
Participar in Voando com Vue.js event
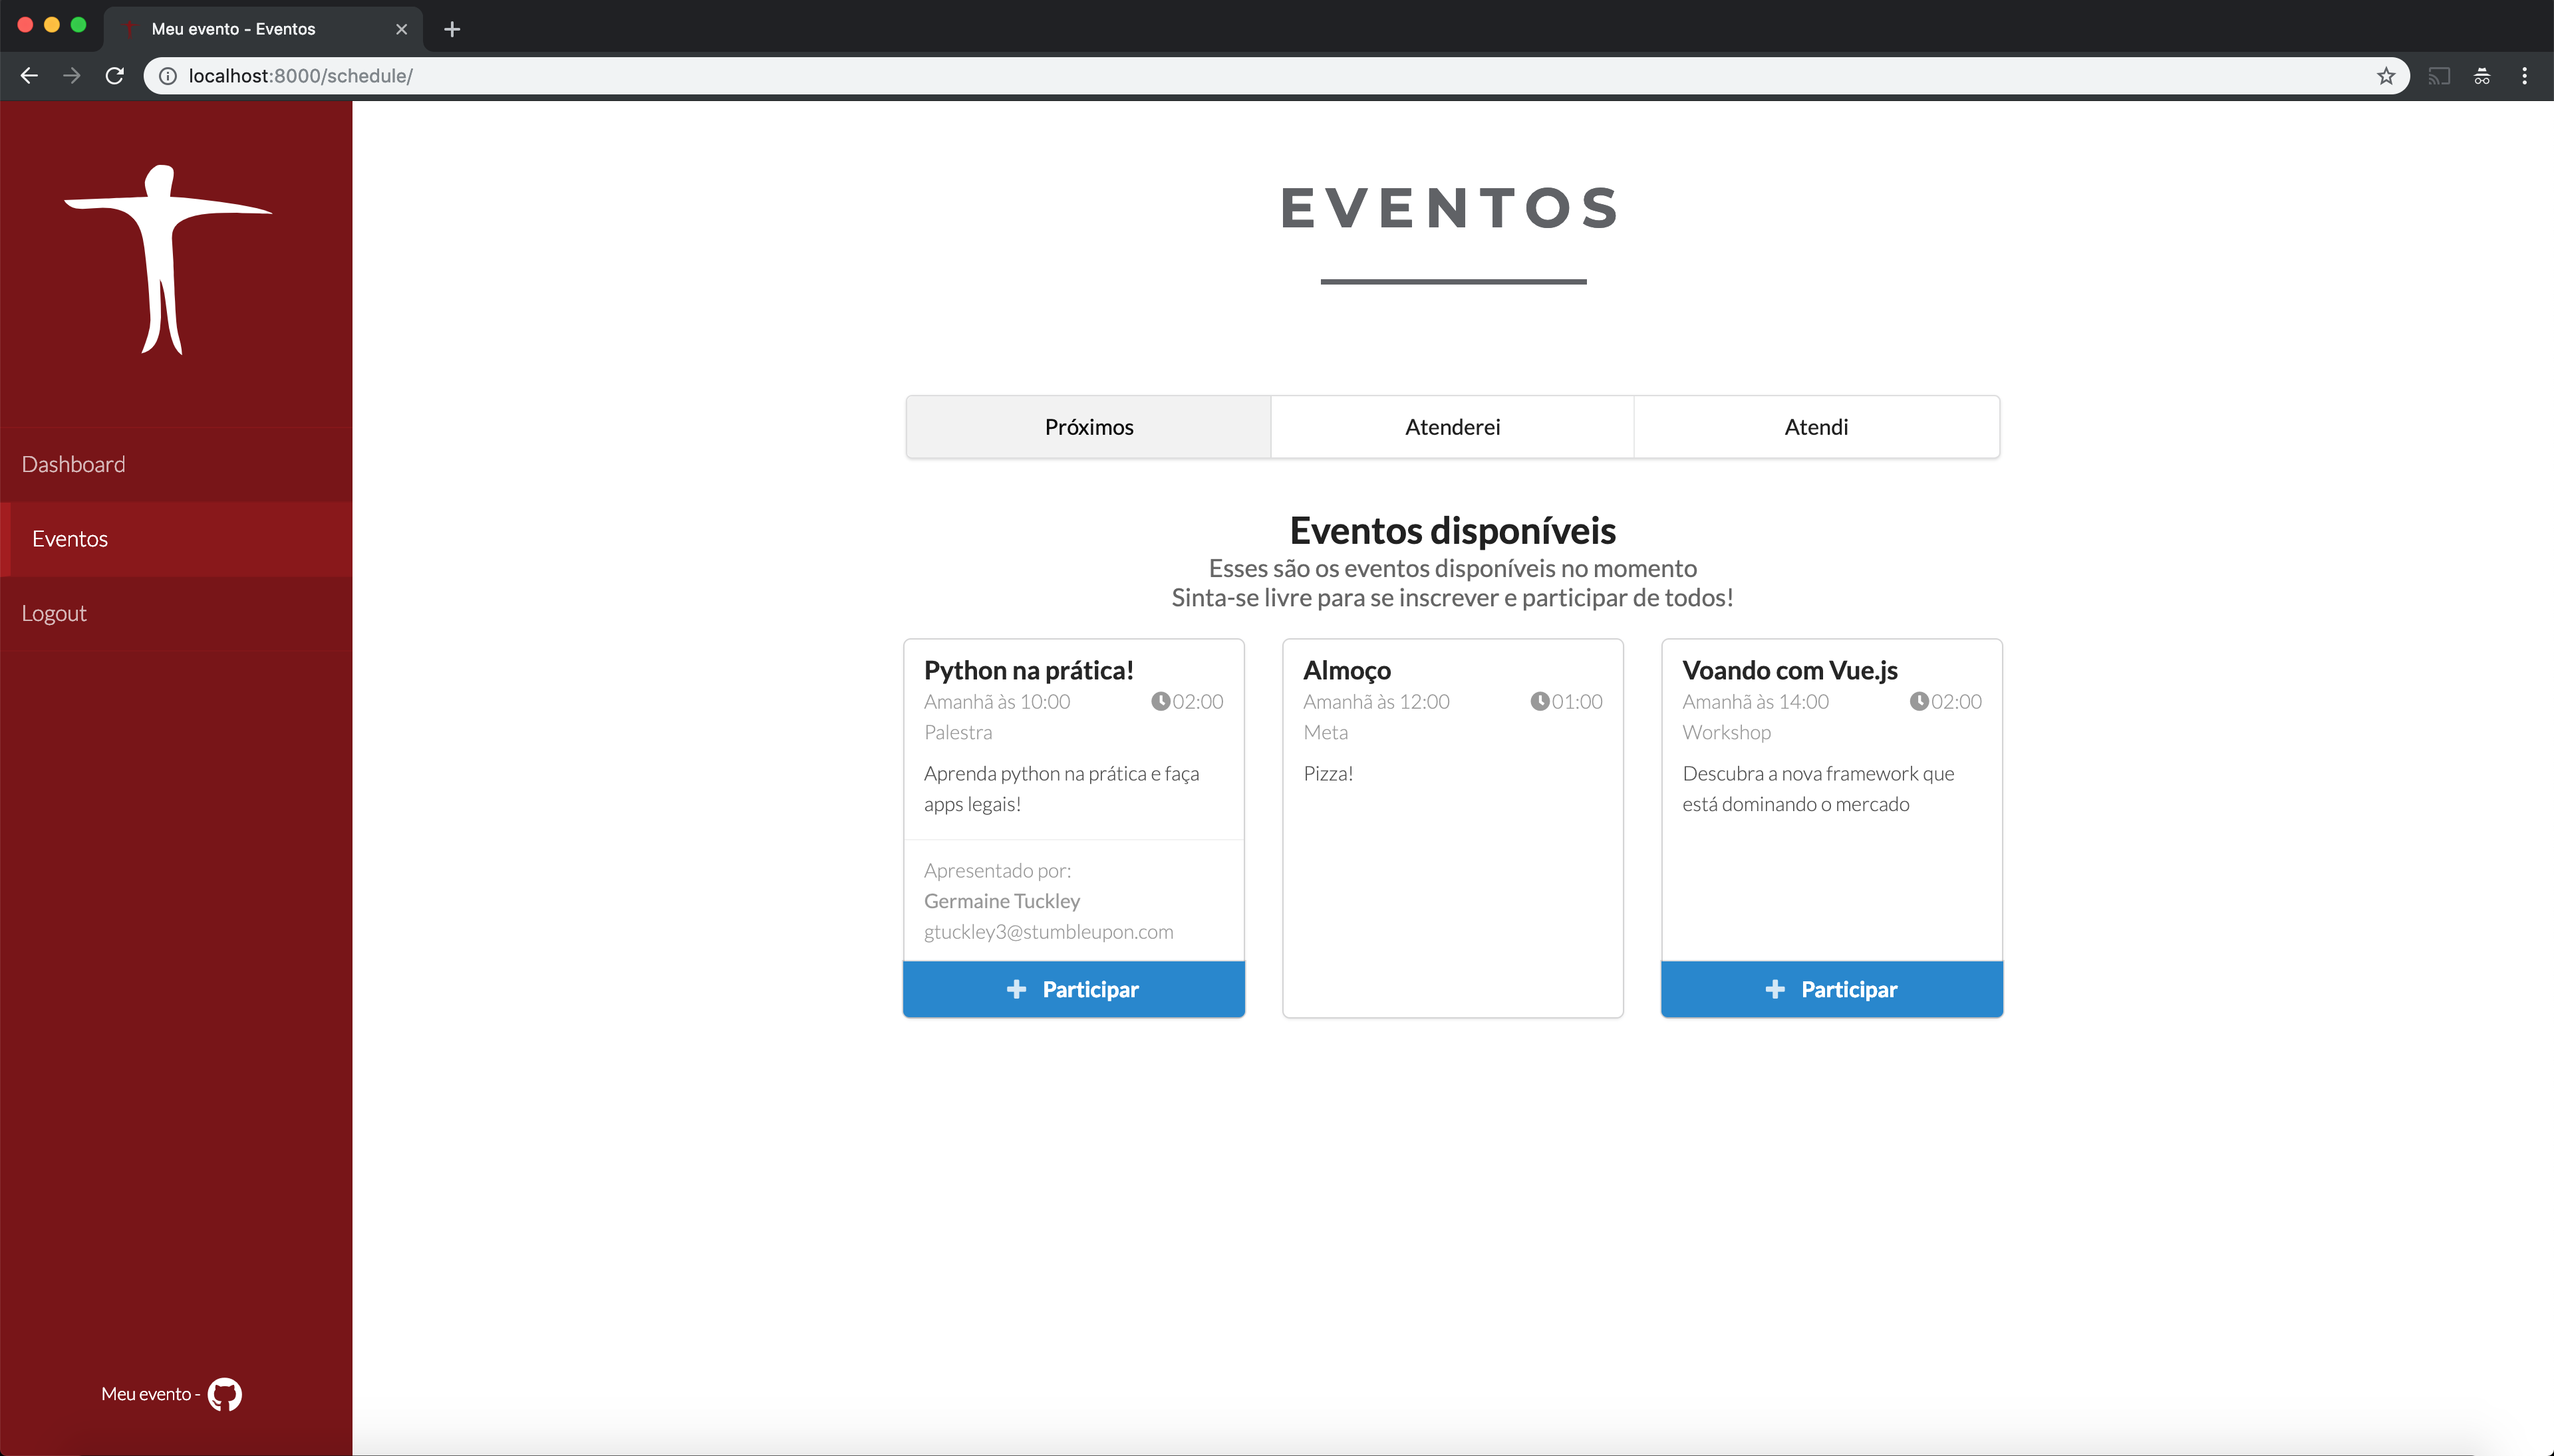tap(1831, 989)
